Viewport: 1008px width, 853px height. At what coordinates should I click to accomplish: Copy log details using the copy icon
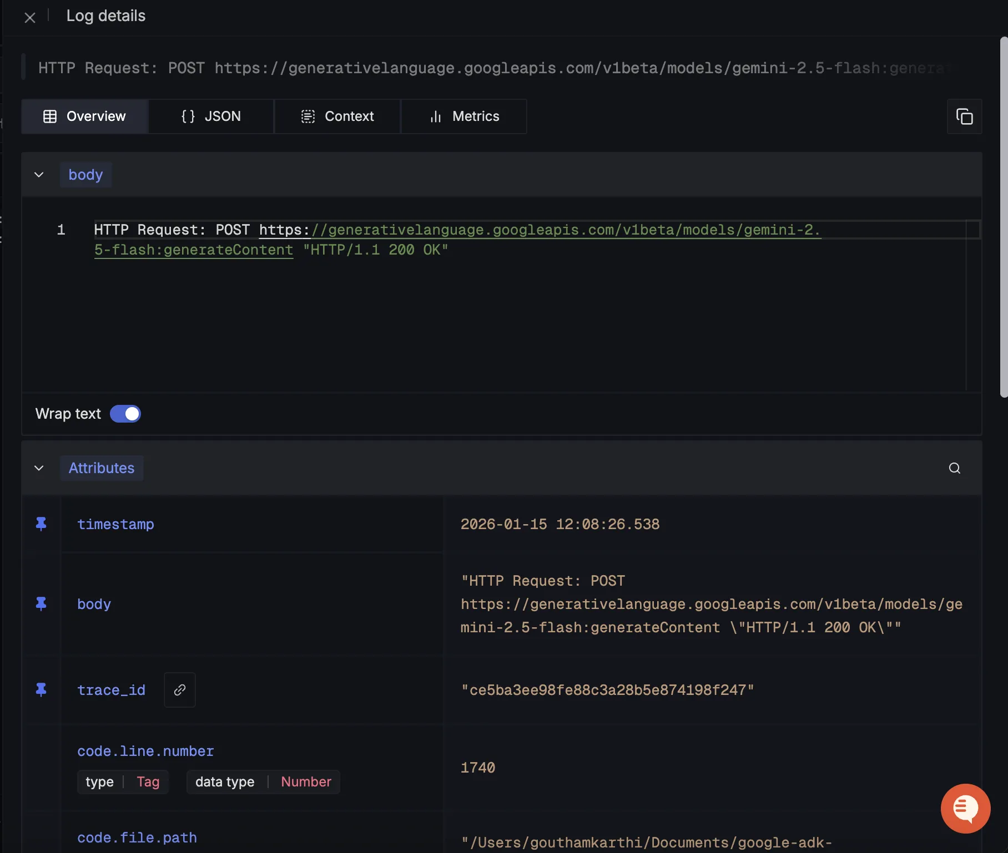click(964, 116)
